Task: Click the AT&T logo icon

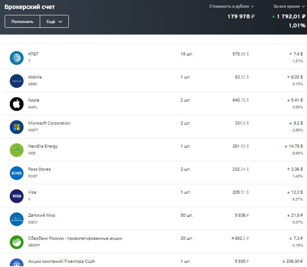Action: point(17,58)
